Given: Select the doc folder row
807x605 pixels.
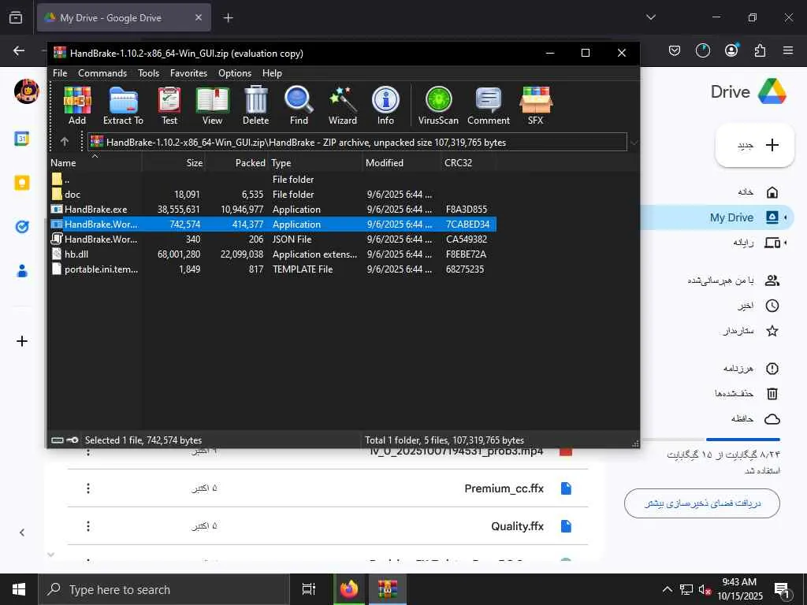Looking at the screenshot, I should pos(273,195).
